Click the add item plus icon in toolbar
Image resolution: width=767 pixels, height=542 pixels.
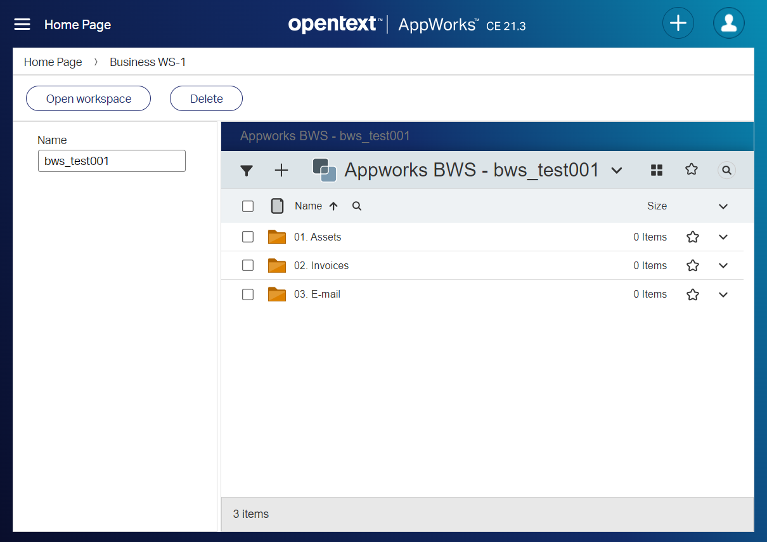281,170
